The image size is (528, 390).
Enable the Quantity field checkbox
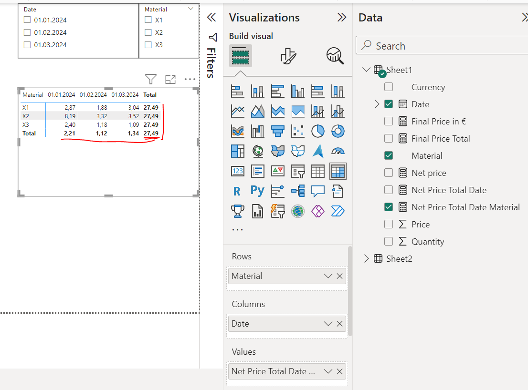pyautogui.click(x=389, y=241)
